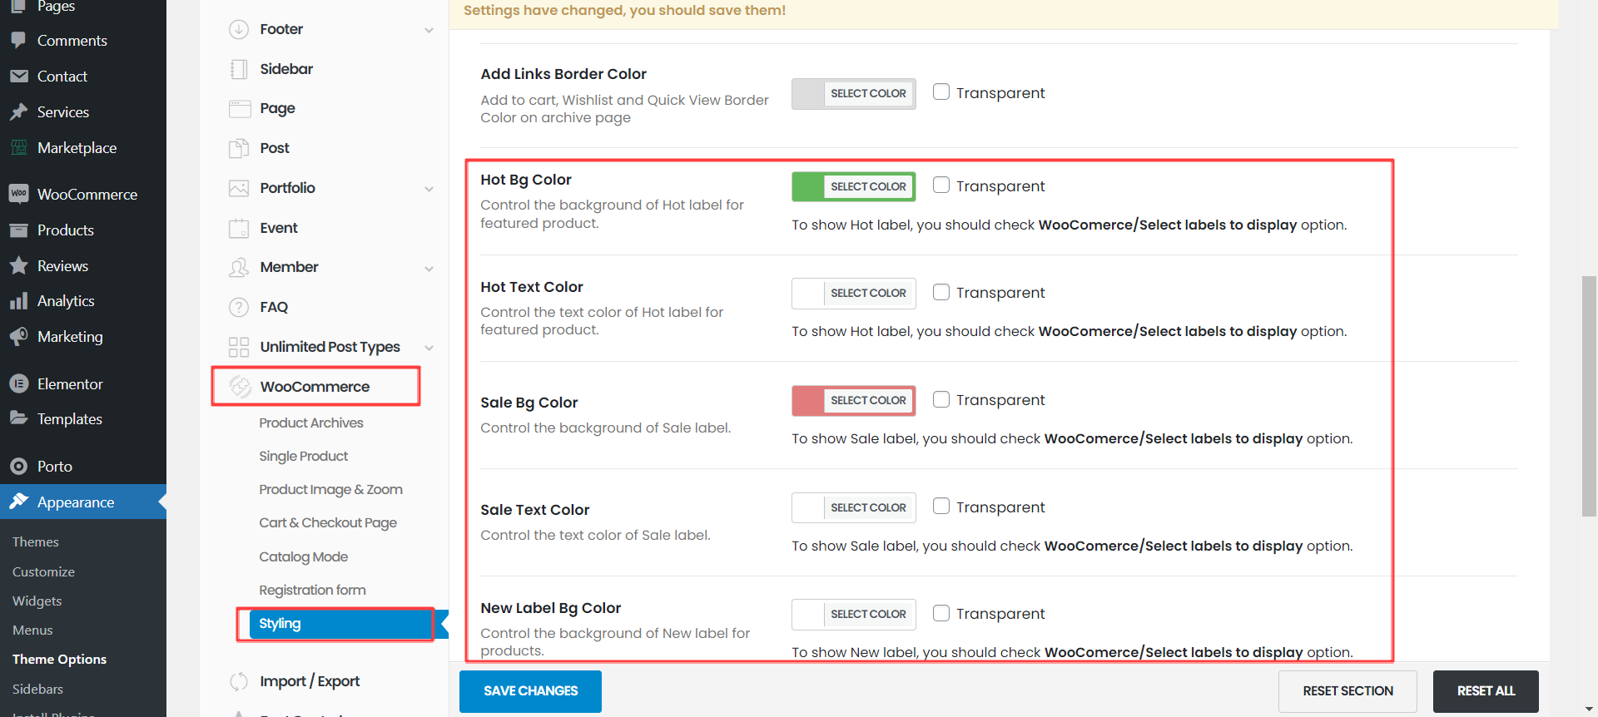The image size is (1598, 717).
Task: Select color for Hot Bg Color
Action: (853, 186)
